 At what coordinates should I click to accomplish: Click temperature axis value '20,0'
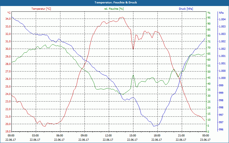(8, 124)
